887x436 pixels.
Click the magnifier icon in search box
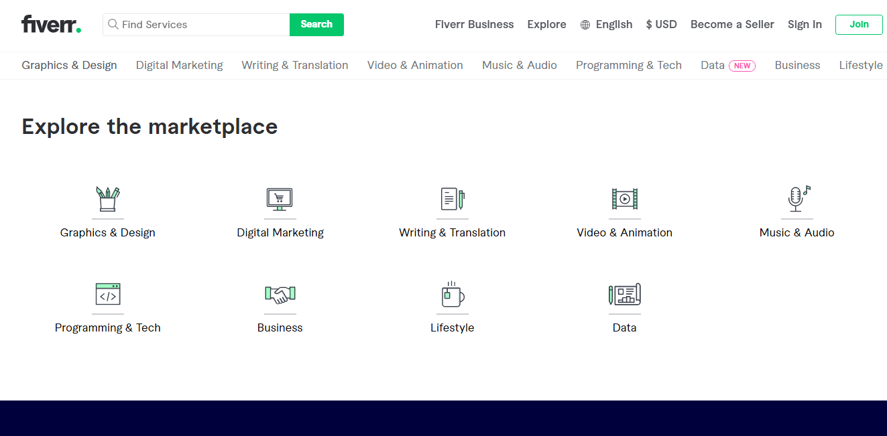[x=113, y=25]
